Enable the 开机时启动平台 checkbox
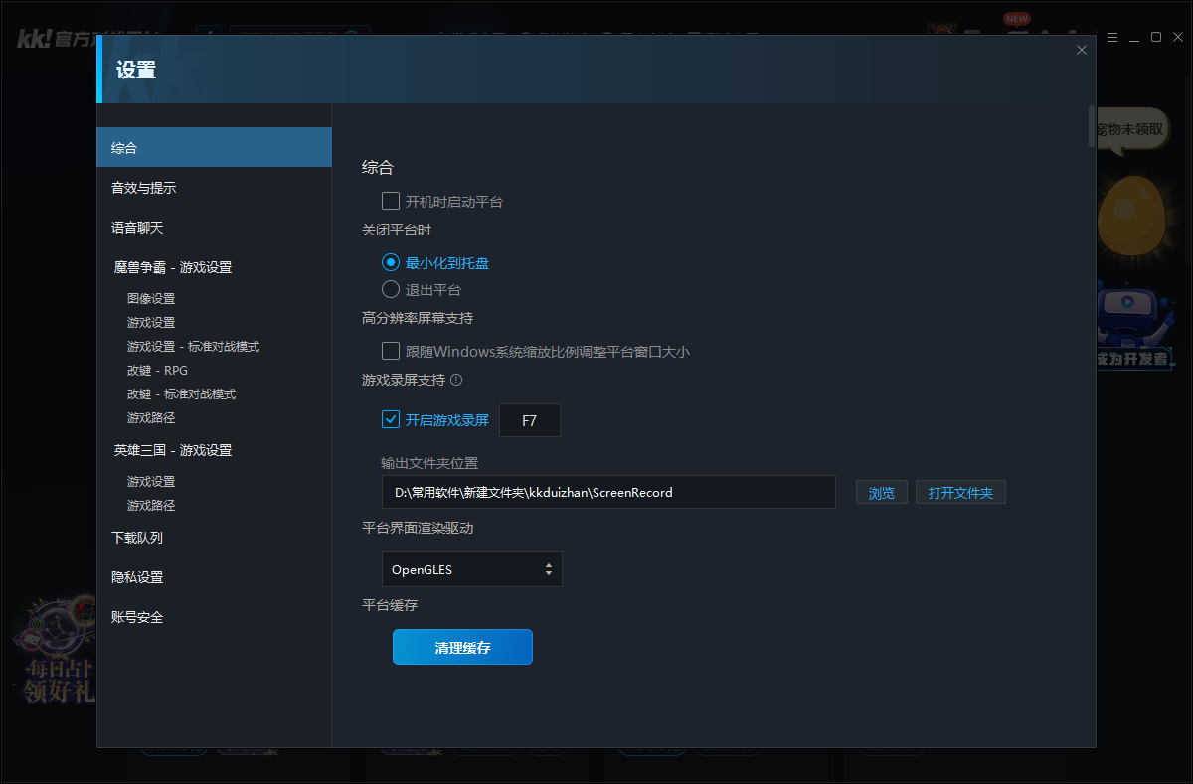The width and height of the screenshot is (1193, 784). 391,201
